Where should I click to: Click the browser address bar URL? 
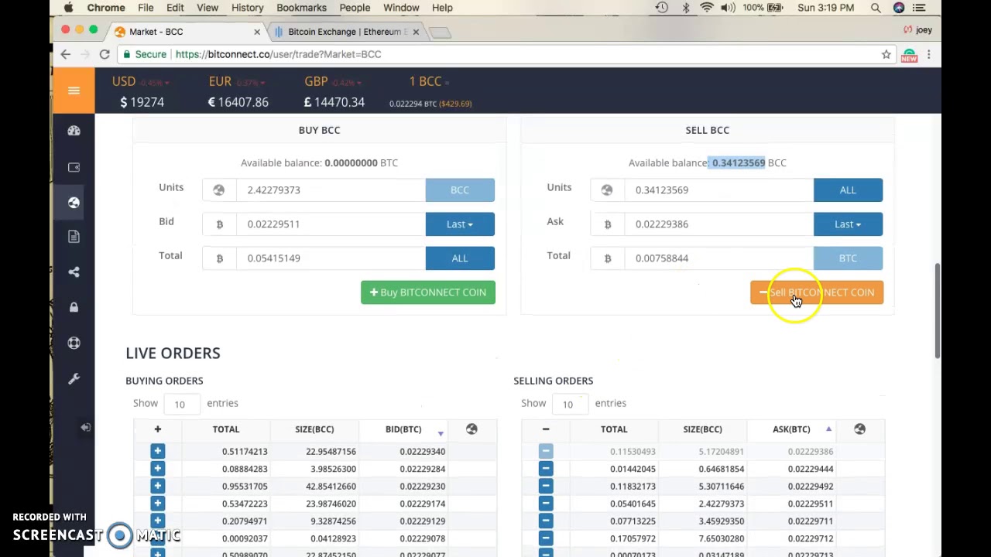[278, 54]
